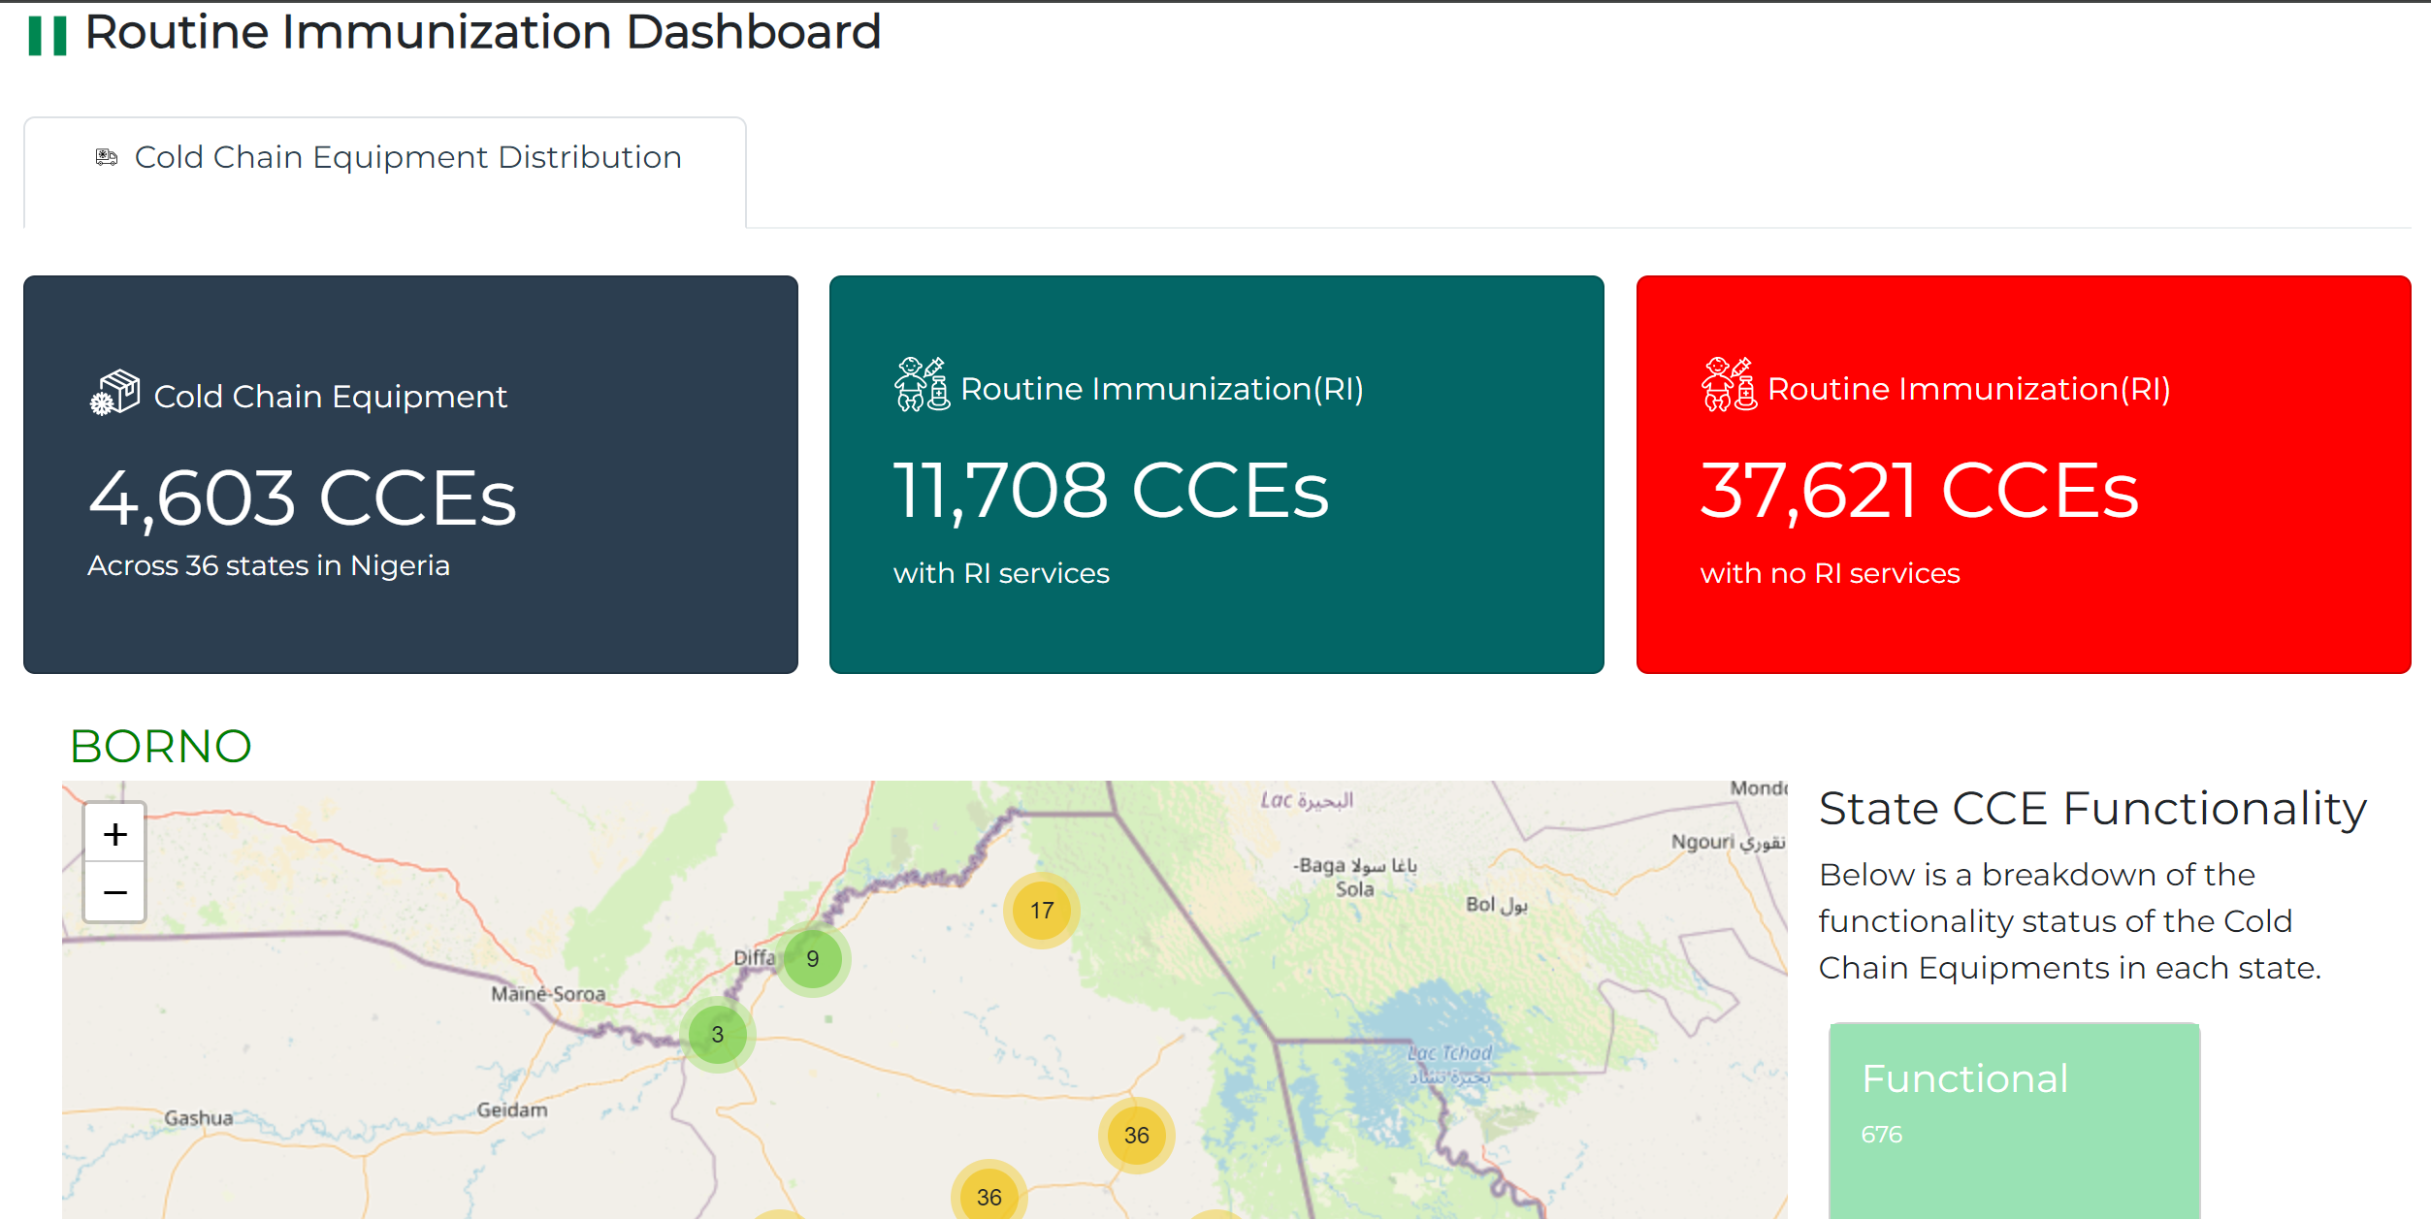Click the green cluster marker showing 9 near Diffa

point(812,959)
